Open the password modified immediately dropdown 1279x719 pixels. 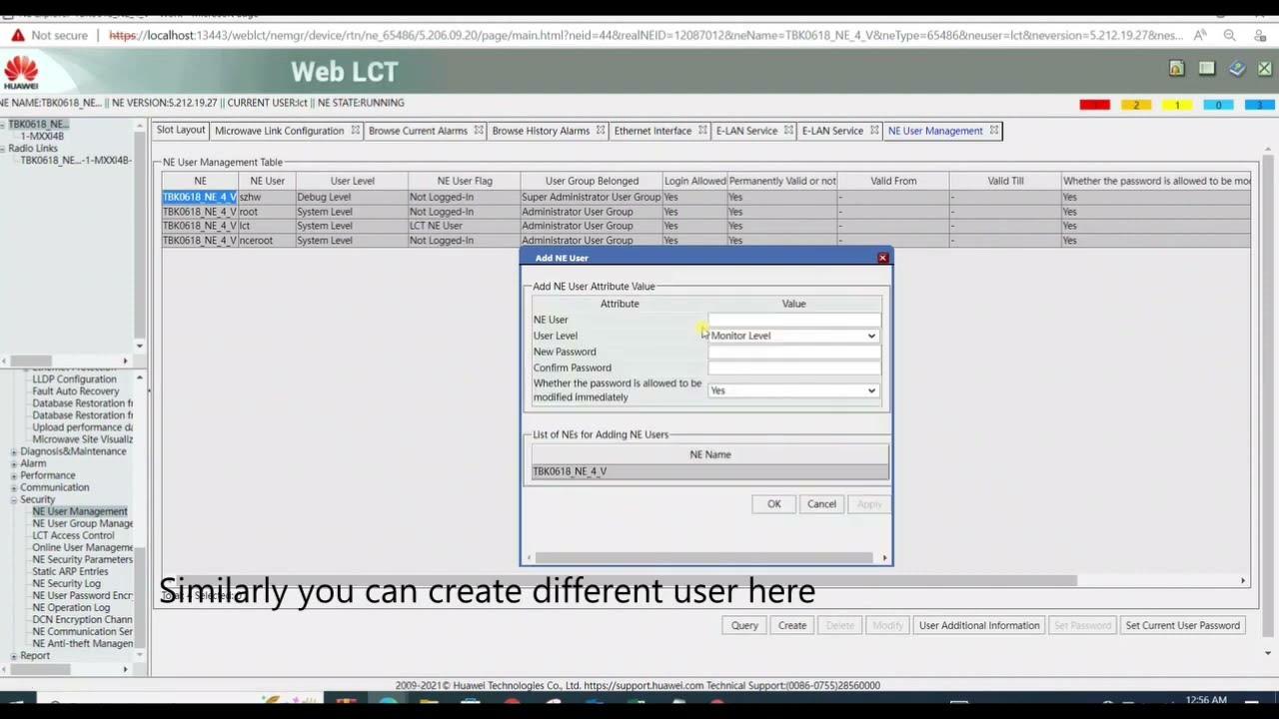793,390
